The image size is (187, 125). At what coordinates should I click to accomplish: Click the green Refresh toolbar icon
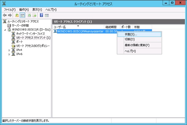pos(29,15)
